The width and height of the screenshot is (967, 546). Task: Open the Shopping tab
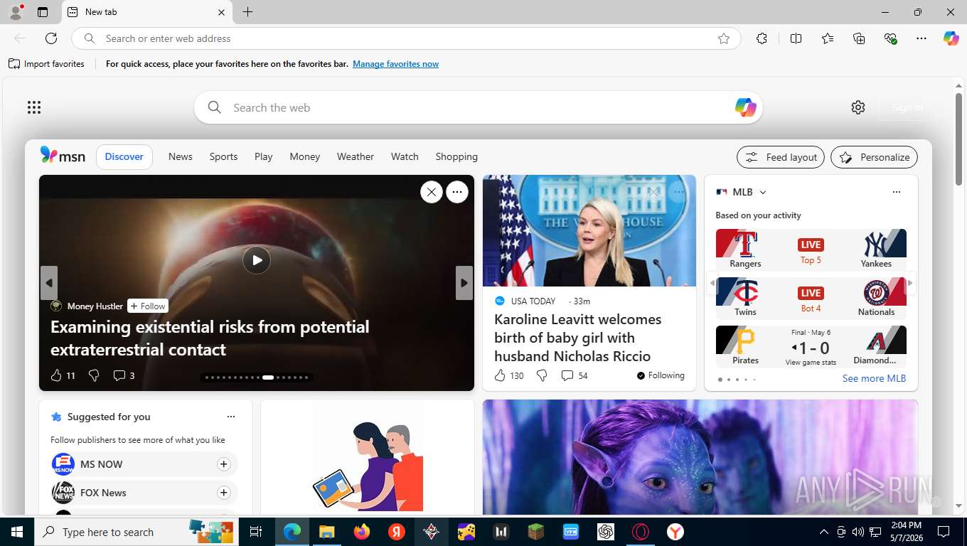456,156
